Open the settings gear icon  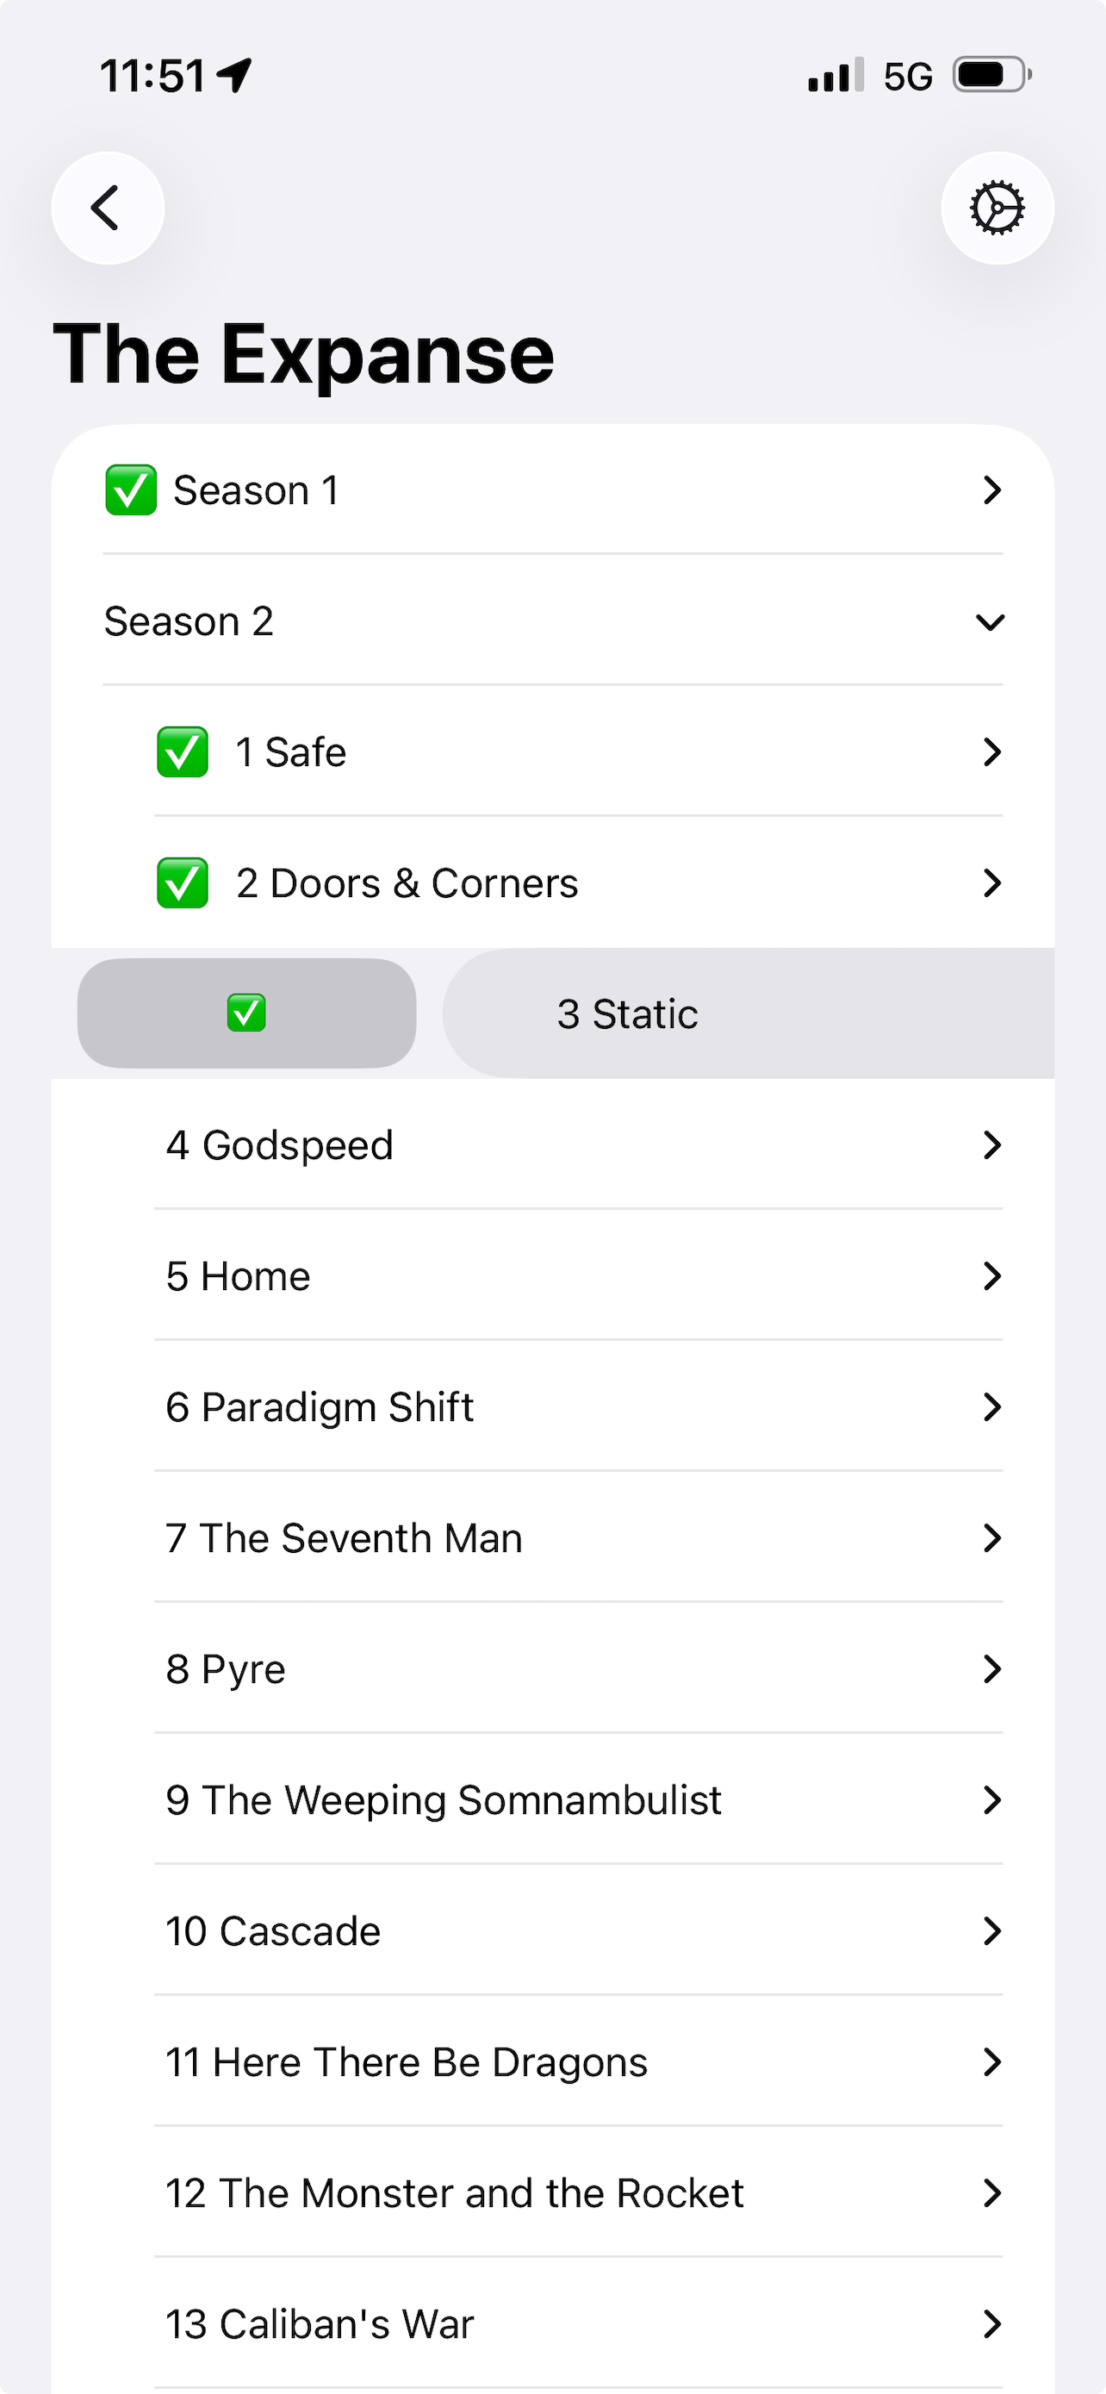997,207
